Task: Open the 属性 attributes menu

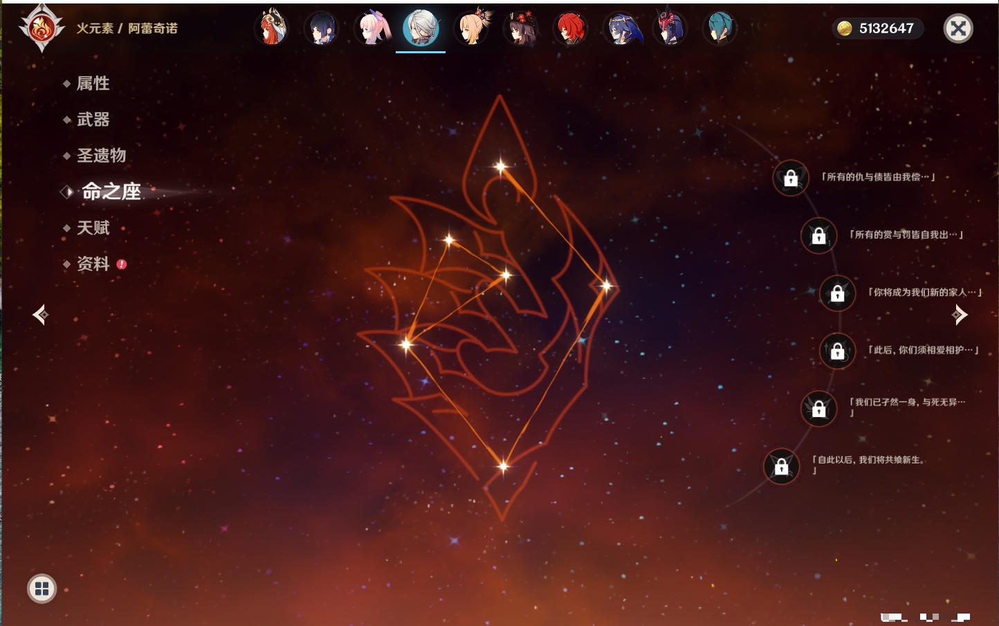Action: 93,84
